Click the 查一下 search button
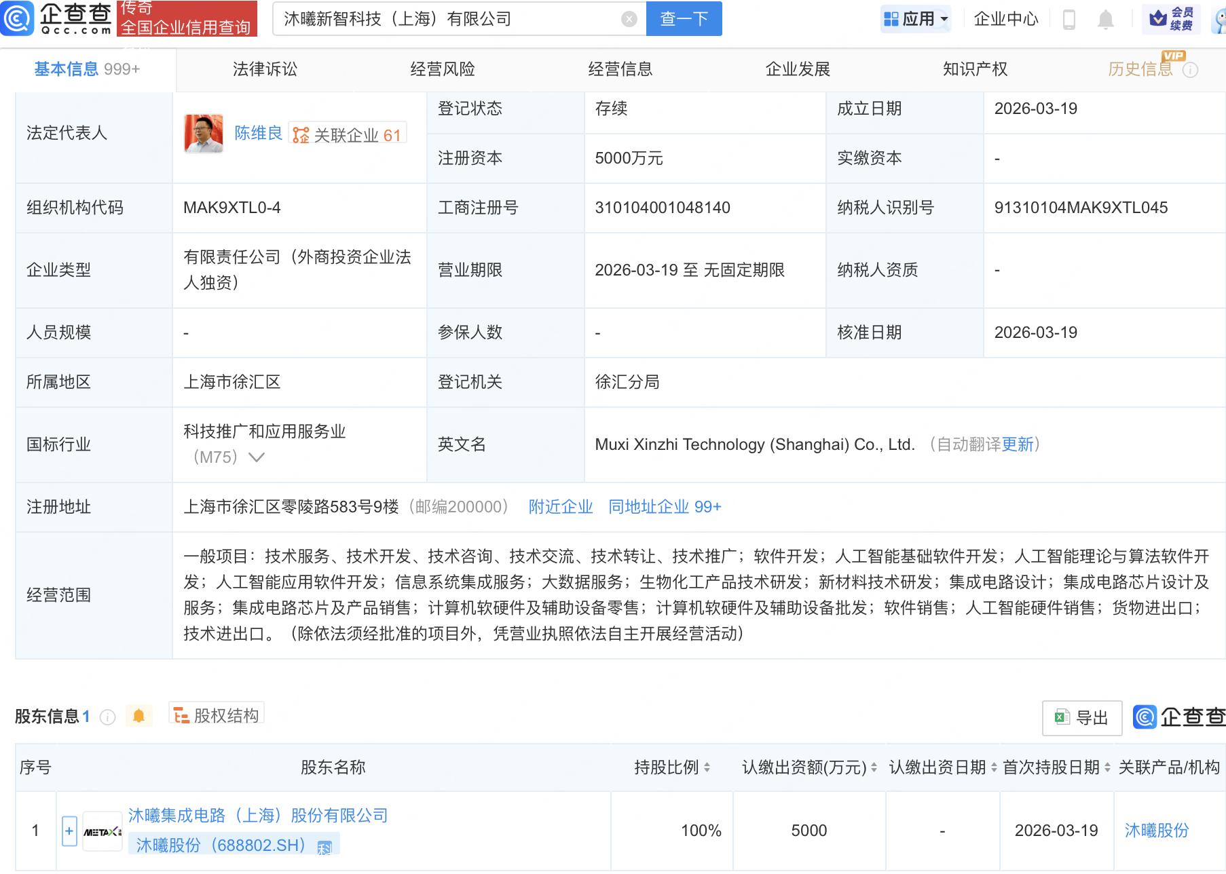The image size is (1226, 874). point(683,18)
